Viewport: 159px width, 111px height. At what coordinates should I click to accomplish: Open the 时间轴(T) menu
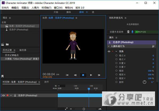[x=47, y=8]
